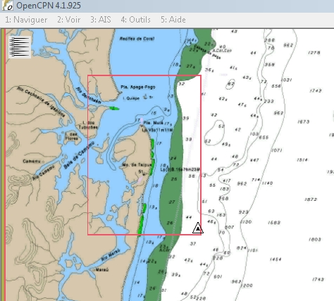Open the Aide menu
Image resolution: width=334 pixels, height=301 pixels.
173,20
